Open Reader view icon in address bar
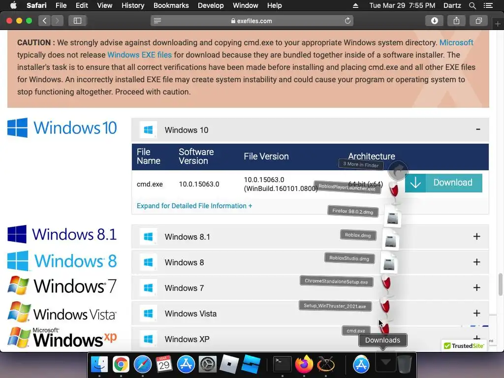Image resolution: width=504 pixels, height=378 pixels. (x=157, y=21)
